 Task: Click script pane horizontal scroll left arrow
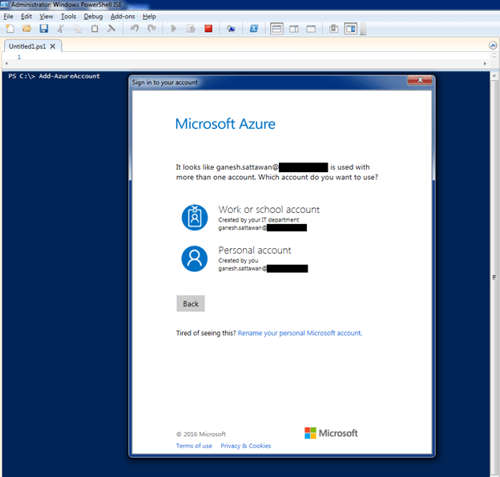[6, 63]
